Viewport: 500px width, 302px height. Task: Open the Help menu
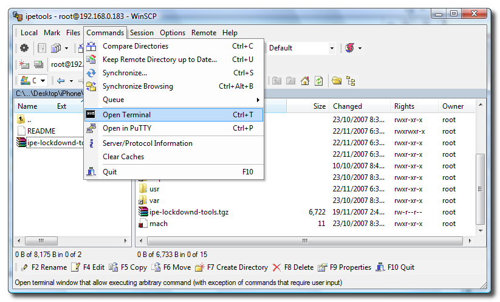[230, 33]
